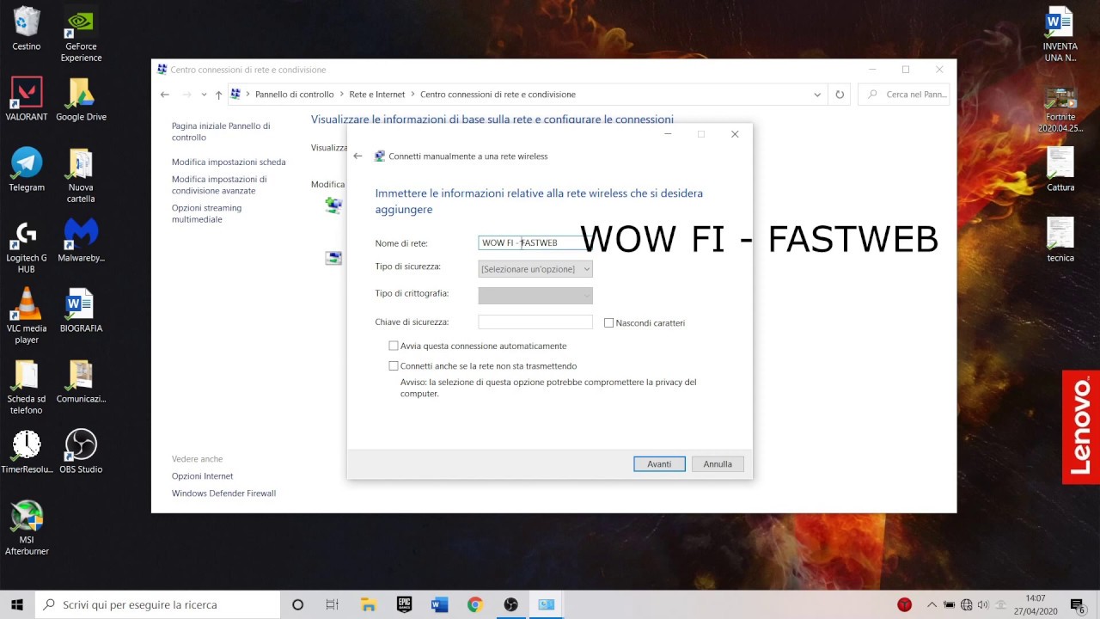This screenshot has height=619, width=1100.
Task: Select the BIOGRAFIA Word document icon
Action: [81, 310]
